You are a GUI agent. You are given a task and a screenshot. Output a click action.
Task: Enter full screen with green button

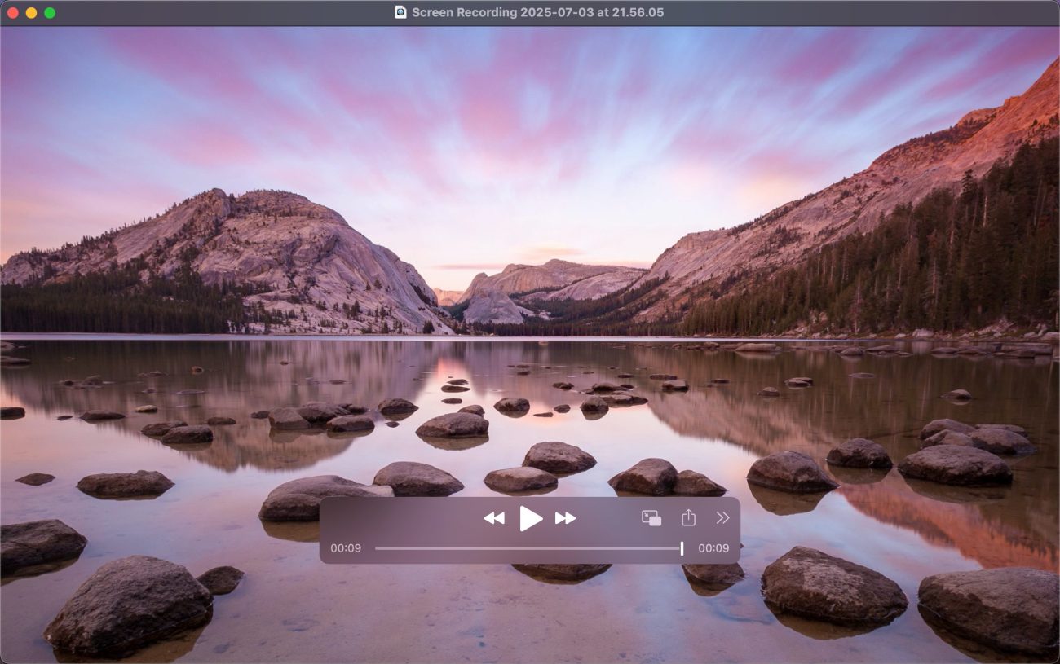click(50, 13)
